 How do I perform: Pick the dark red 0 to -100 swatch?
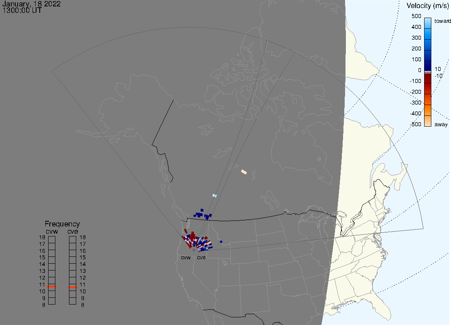tap(428, 78)
